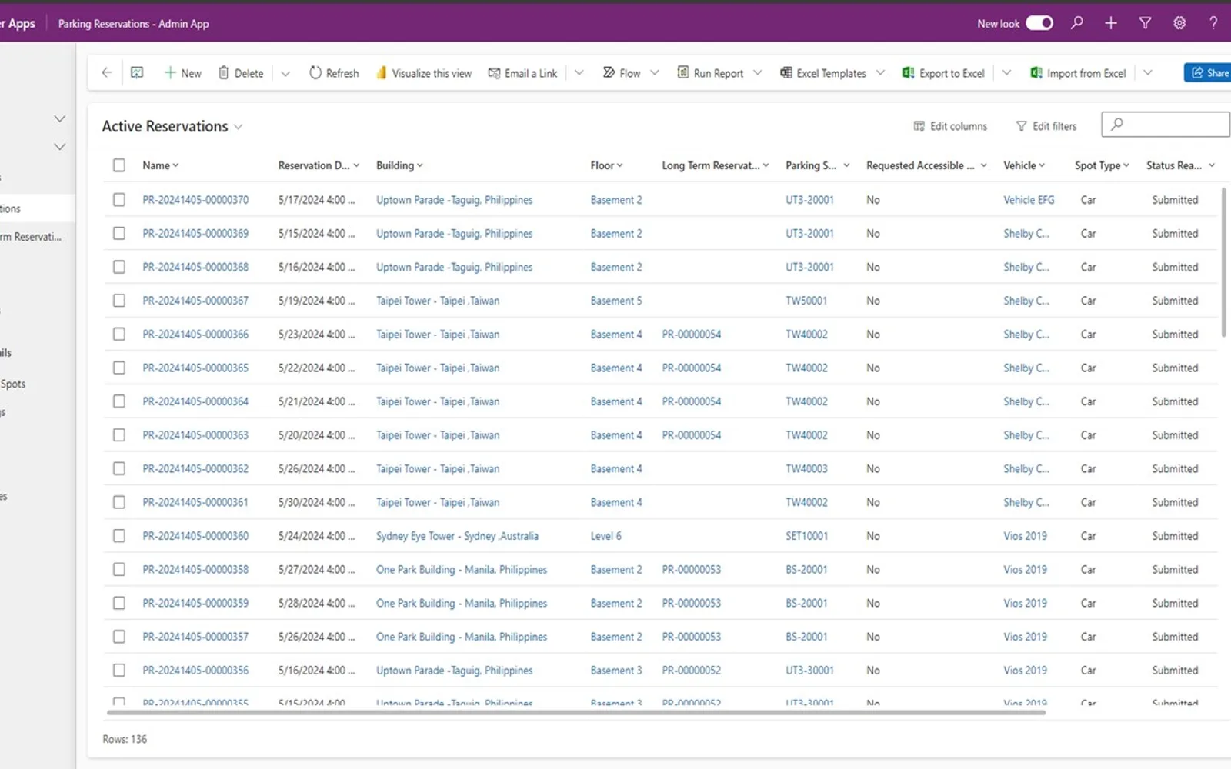
Task: Check the row PR-20241405-00000369 checkbox
Action: pos(118,233)
